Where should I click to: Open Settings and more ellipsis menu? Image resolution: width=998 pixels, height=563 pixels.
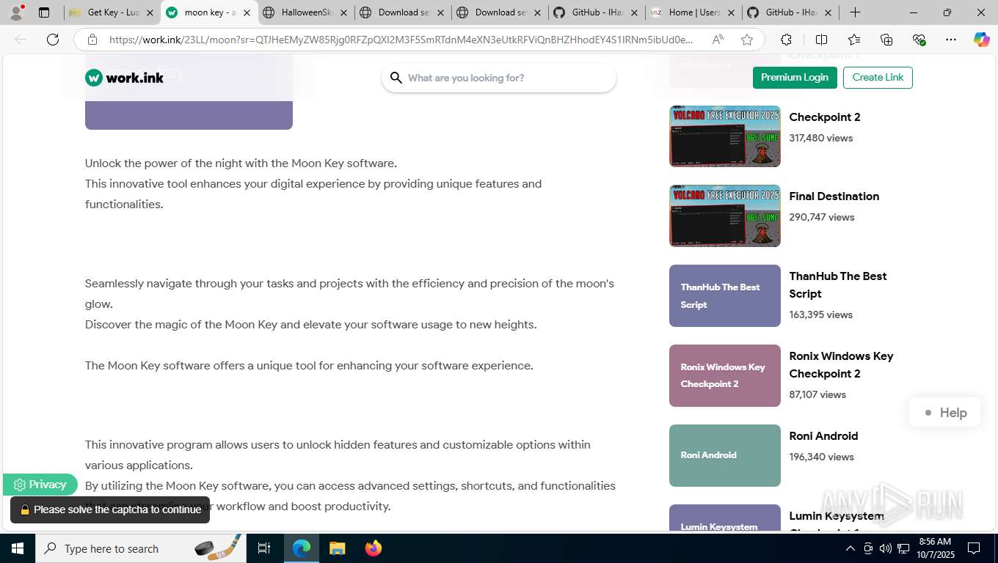click(x=951, y=40)
